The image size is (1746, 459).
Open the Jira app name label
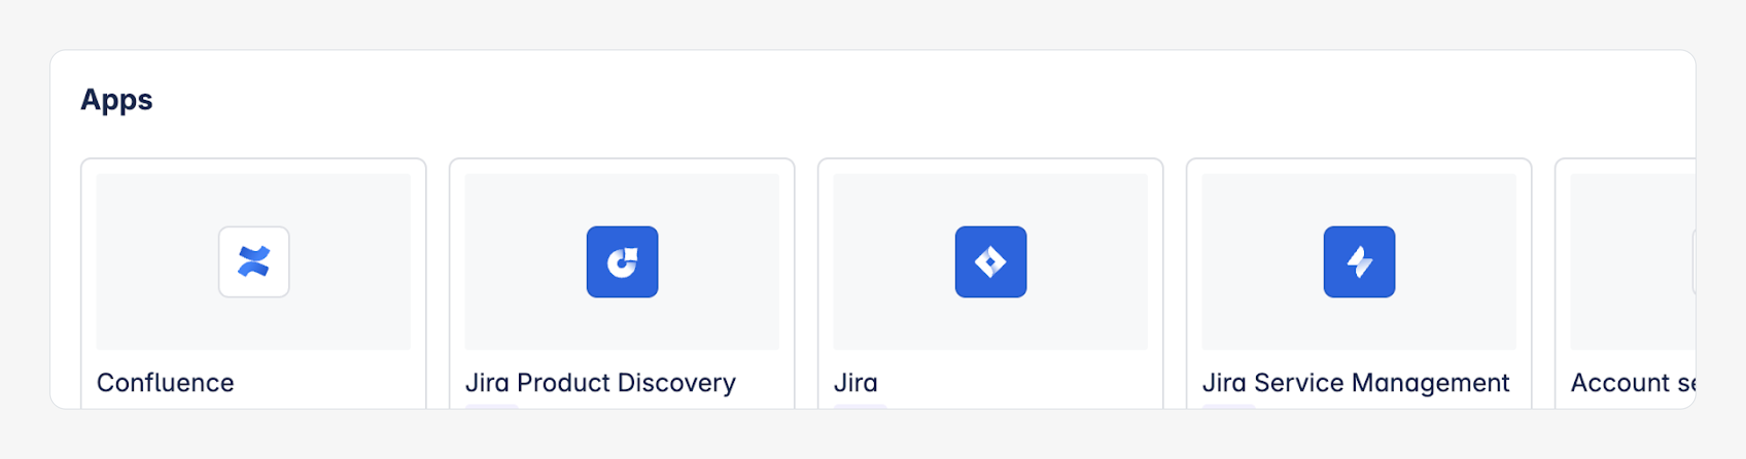pos(855,382)
